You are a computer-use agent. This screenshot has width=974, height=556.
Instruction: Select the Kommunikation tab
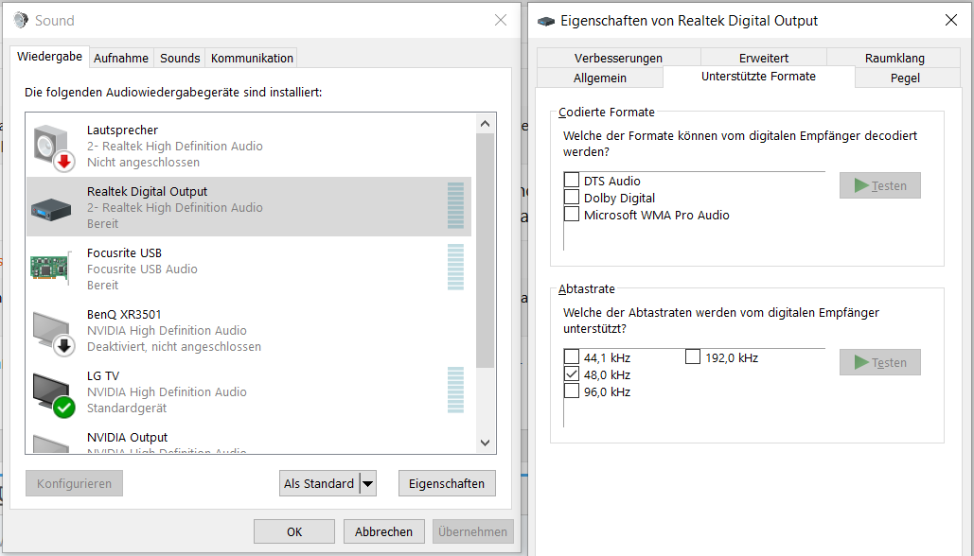coord(250,57)
